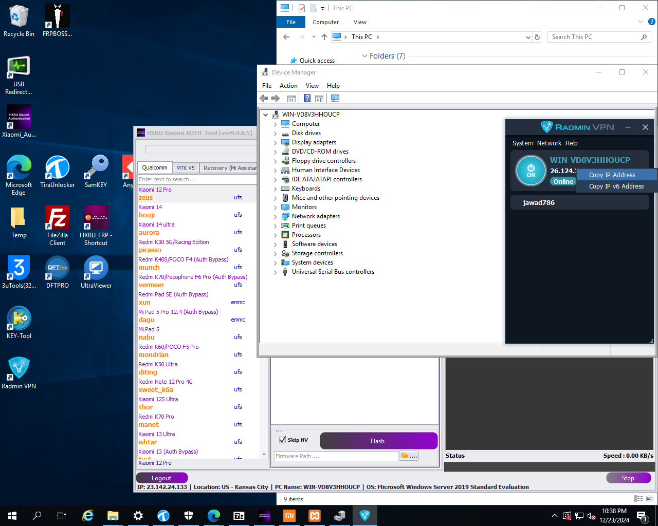Choose Copy IP Address menu entry
Screen dimensions: 658x526
coord(616,175)
